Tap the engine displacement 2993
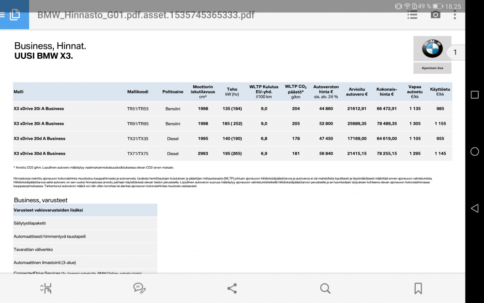Screen dimensions: 484x303 click(203, 153)
